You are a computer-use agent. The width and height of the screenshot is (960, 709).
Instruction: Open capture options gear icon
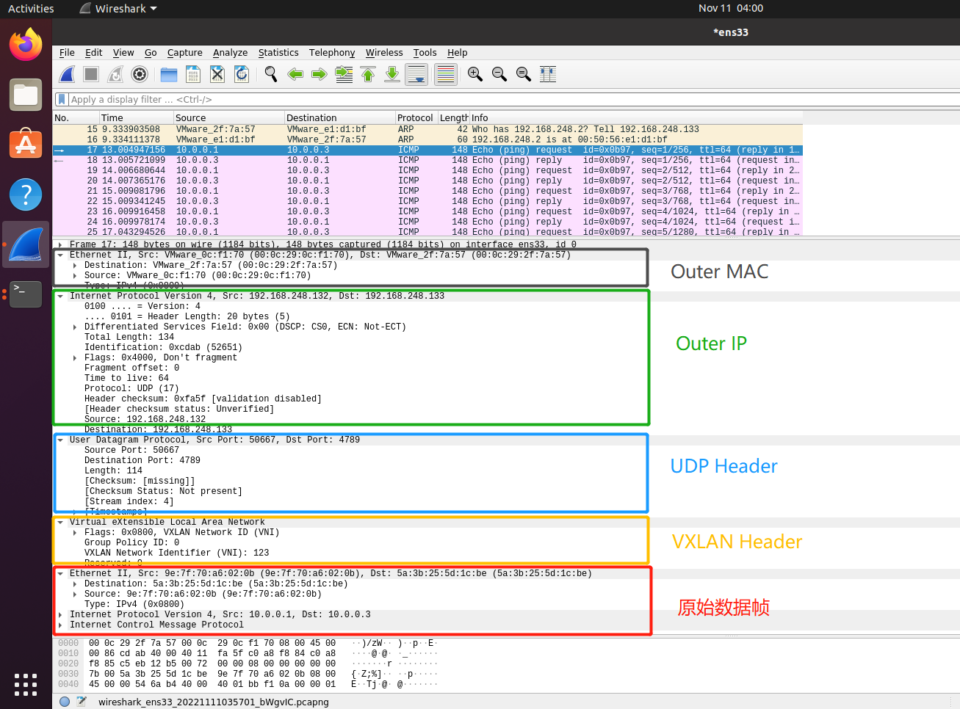click(140, 74)
